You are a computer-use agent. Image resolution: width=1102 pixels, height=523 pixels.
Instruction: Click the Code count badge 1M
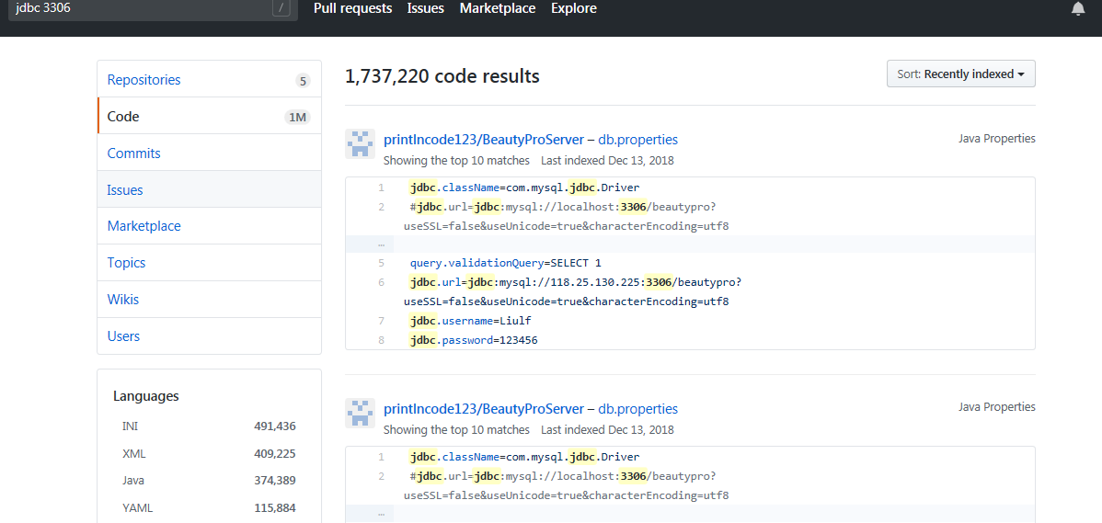tap(297, 118)
